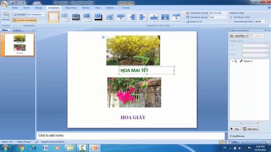271x152 pixels.
Task: Click the notes area 'Click to add notes'
Action: coord(130,136)
